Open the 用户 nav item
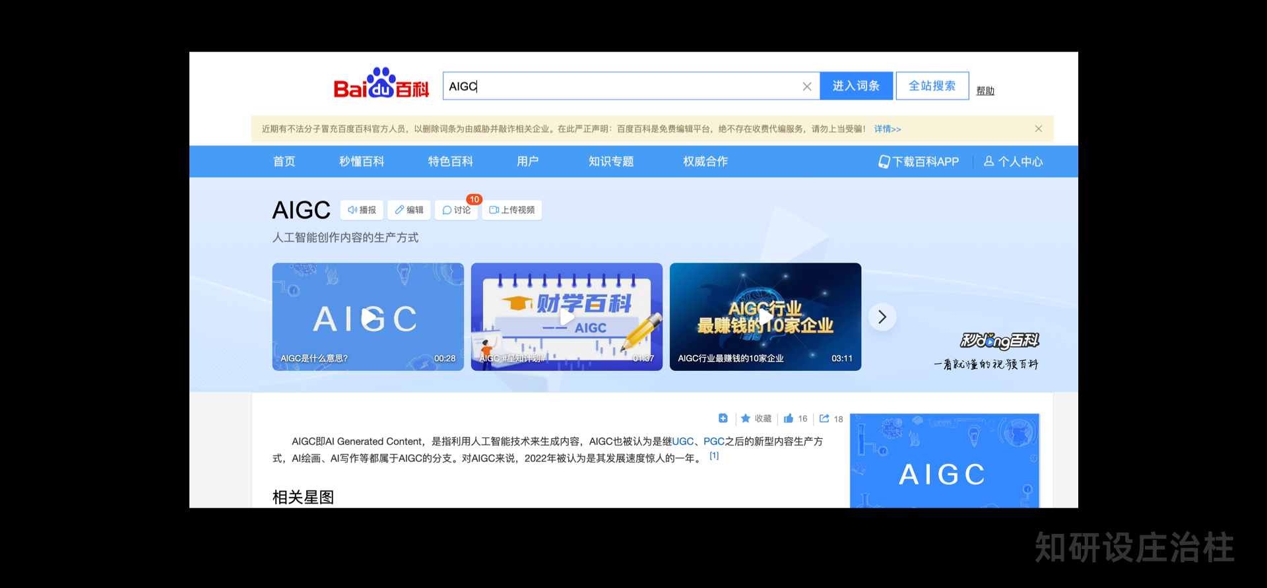Viewport: 1267px width, 588px height. [527, 162]
